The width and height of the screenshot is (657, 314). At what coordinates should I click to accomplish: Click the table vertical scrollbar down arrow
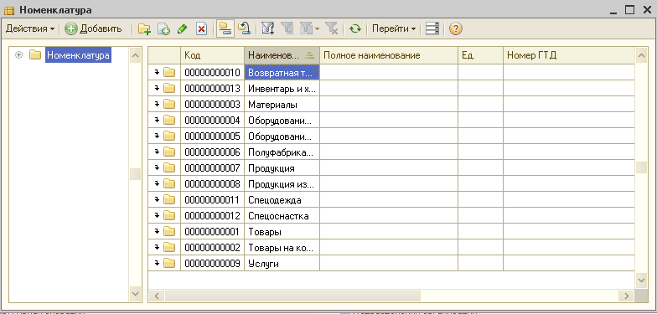coord(642,280)
